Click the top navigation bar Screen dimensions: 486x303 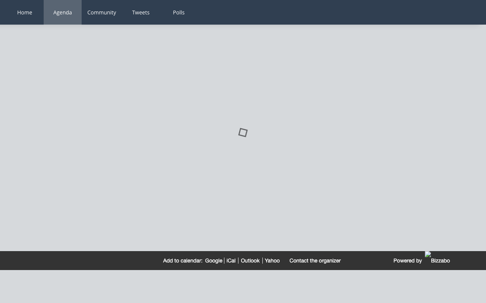304,12
